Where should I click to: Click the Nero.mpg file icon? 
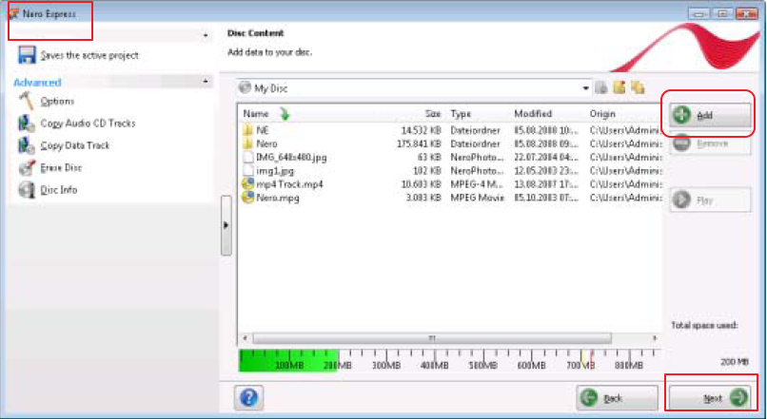pyautogui.click(x=248, y=198)
